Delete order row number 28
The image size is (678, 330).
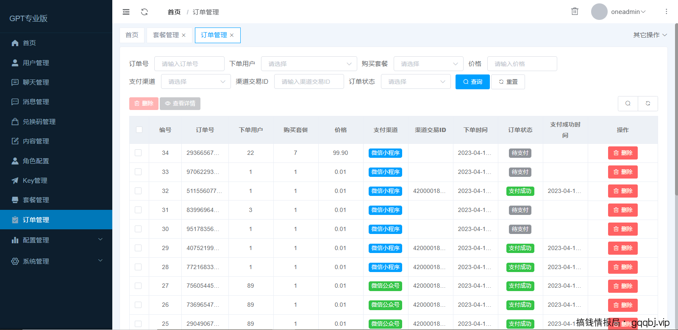pyautogui.click(x=622, y=267)
